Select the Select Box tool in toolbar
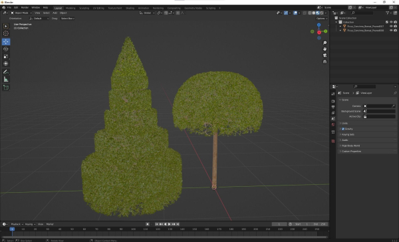 point(6,26)
